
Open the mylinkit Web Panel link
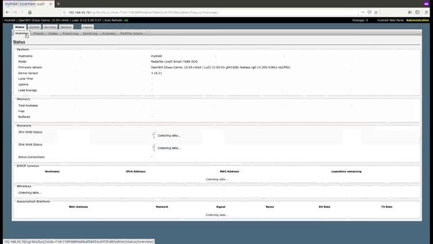point(390,20)
